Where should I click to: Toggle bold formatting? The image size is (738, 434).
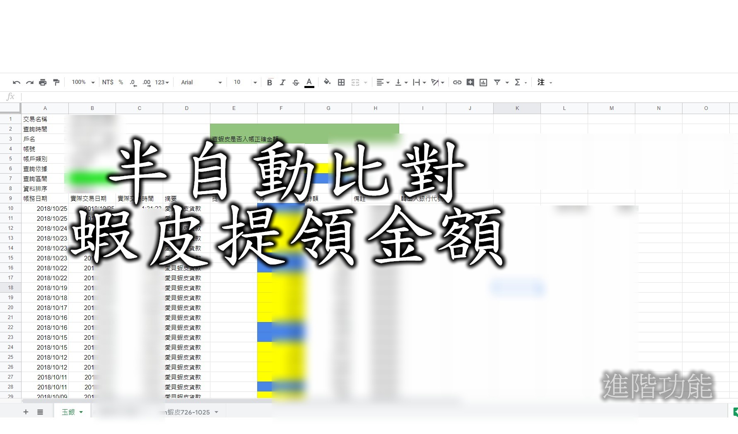click(x=270, y=82)
